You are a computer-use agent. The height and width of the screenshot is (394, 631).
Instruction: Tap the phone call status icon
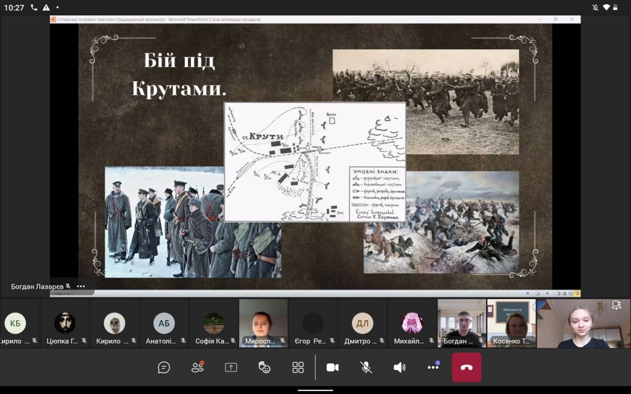point(33,7)
